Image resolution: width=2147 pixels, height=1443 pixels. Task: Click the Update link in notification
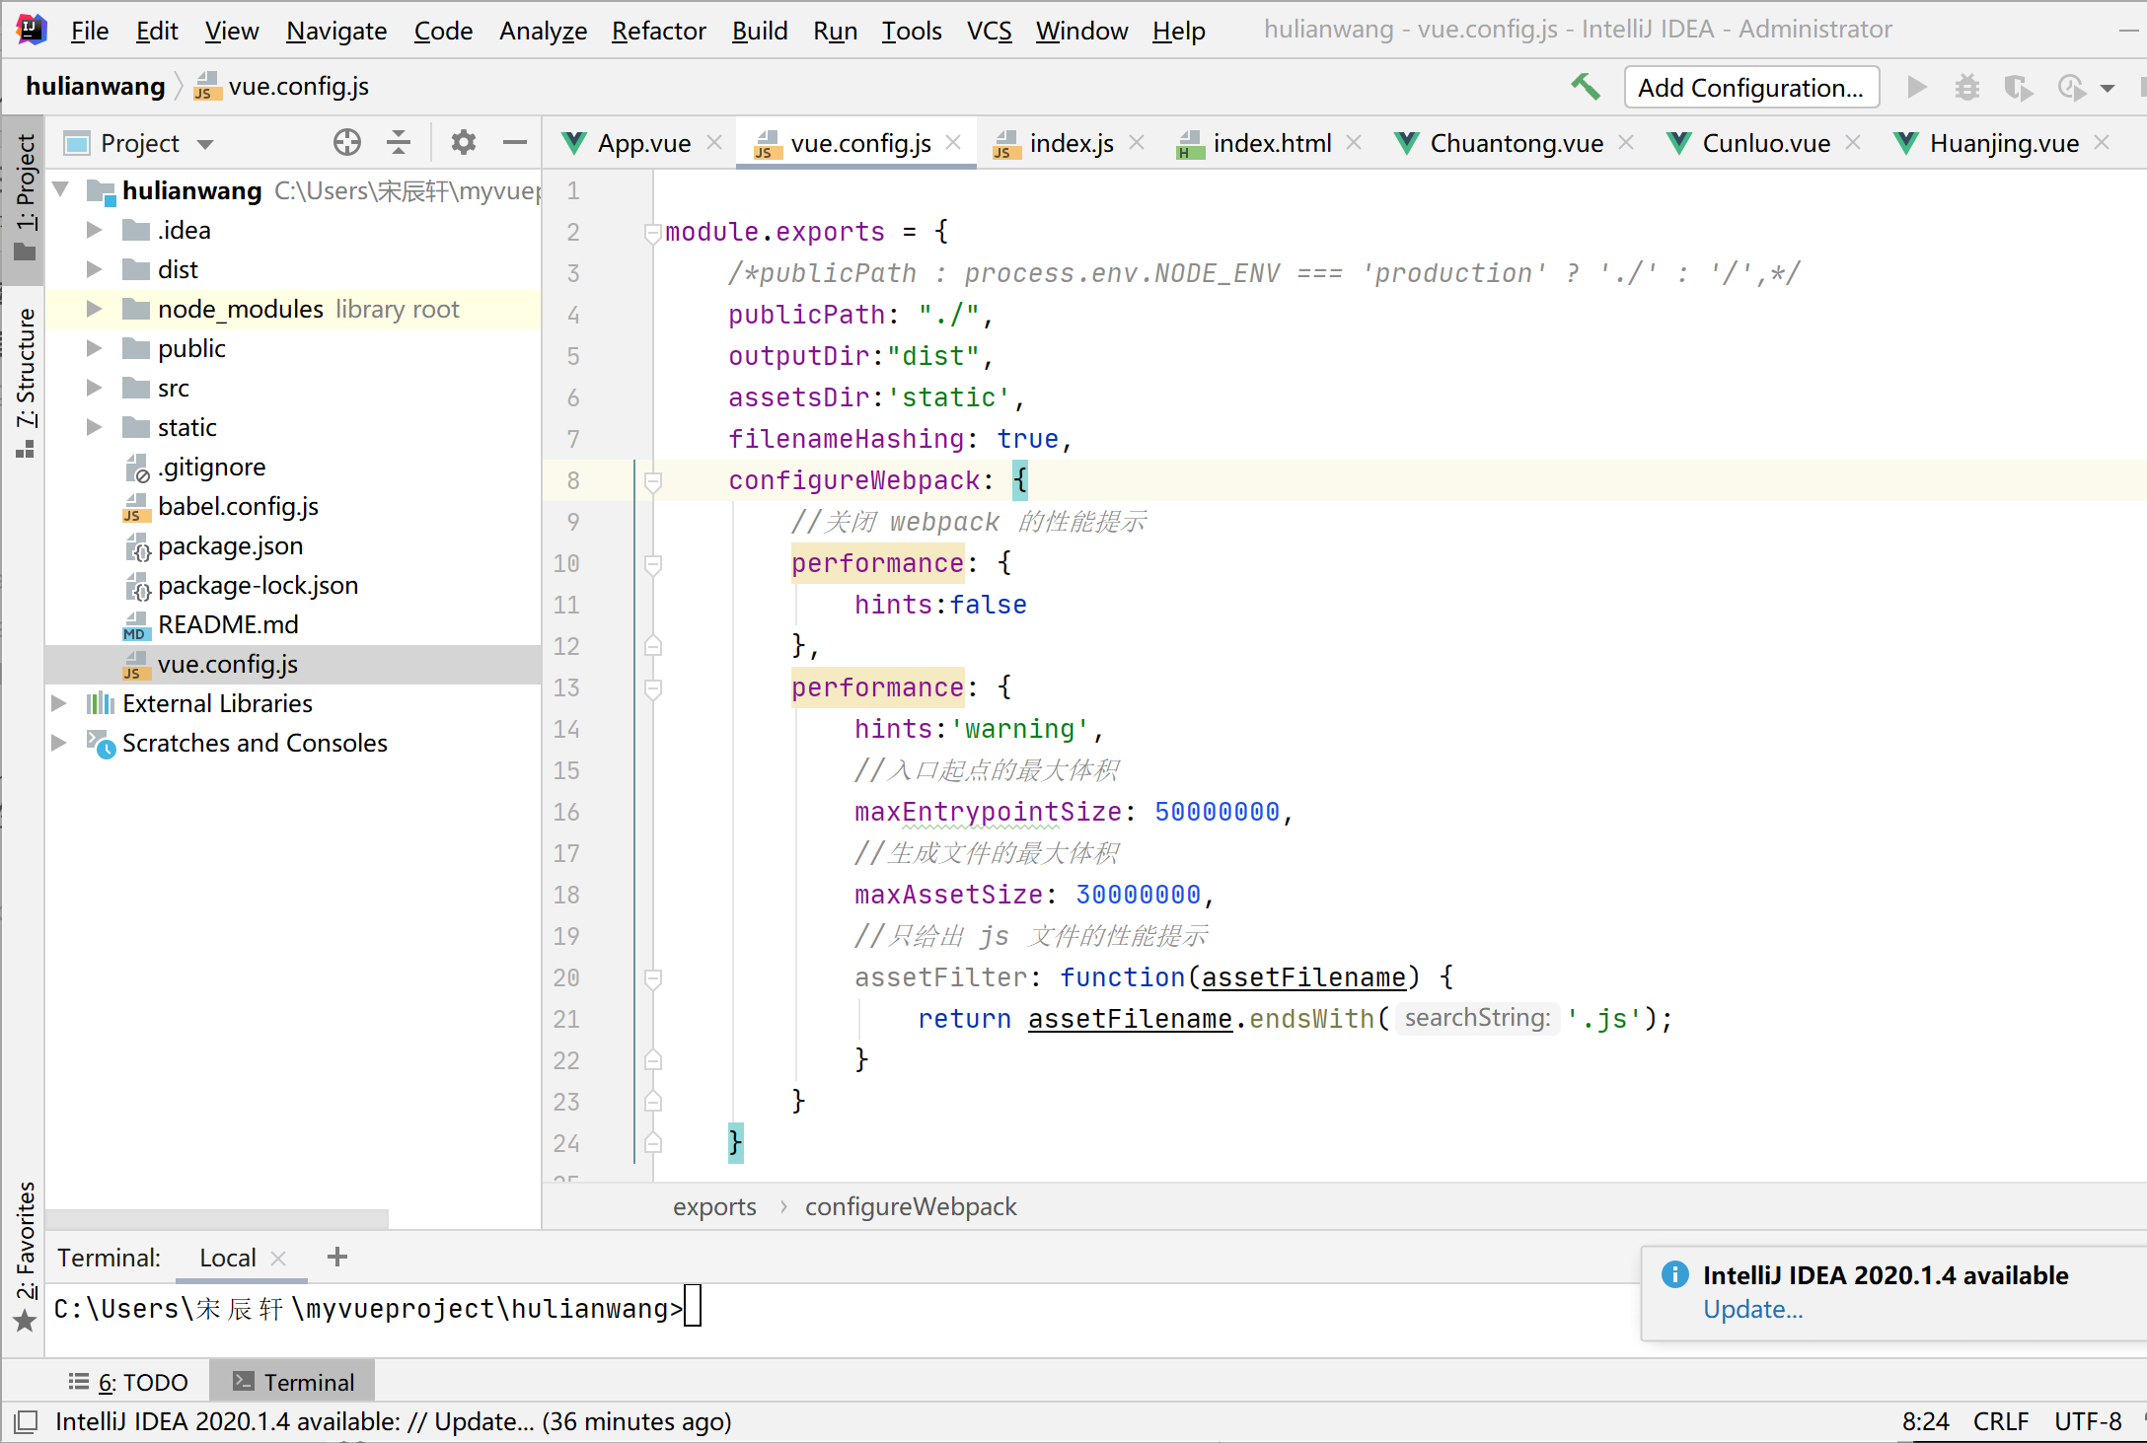pyautogui.click(x=1752, y=1309)
